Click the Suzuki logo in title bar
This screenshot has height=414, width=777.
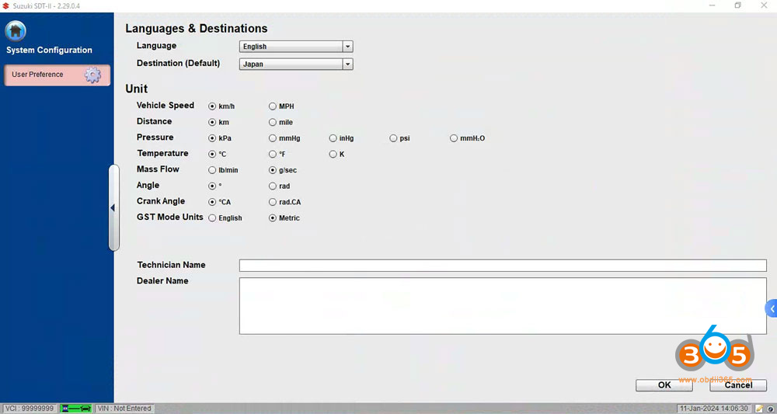pos(6,5)
